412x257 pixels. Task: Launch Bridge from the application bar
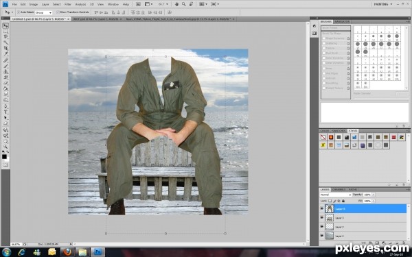[x=138, y=4]
